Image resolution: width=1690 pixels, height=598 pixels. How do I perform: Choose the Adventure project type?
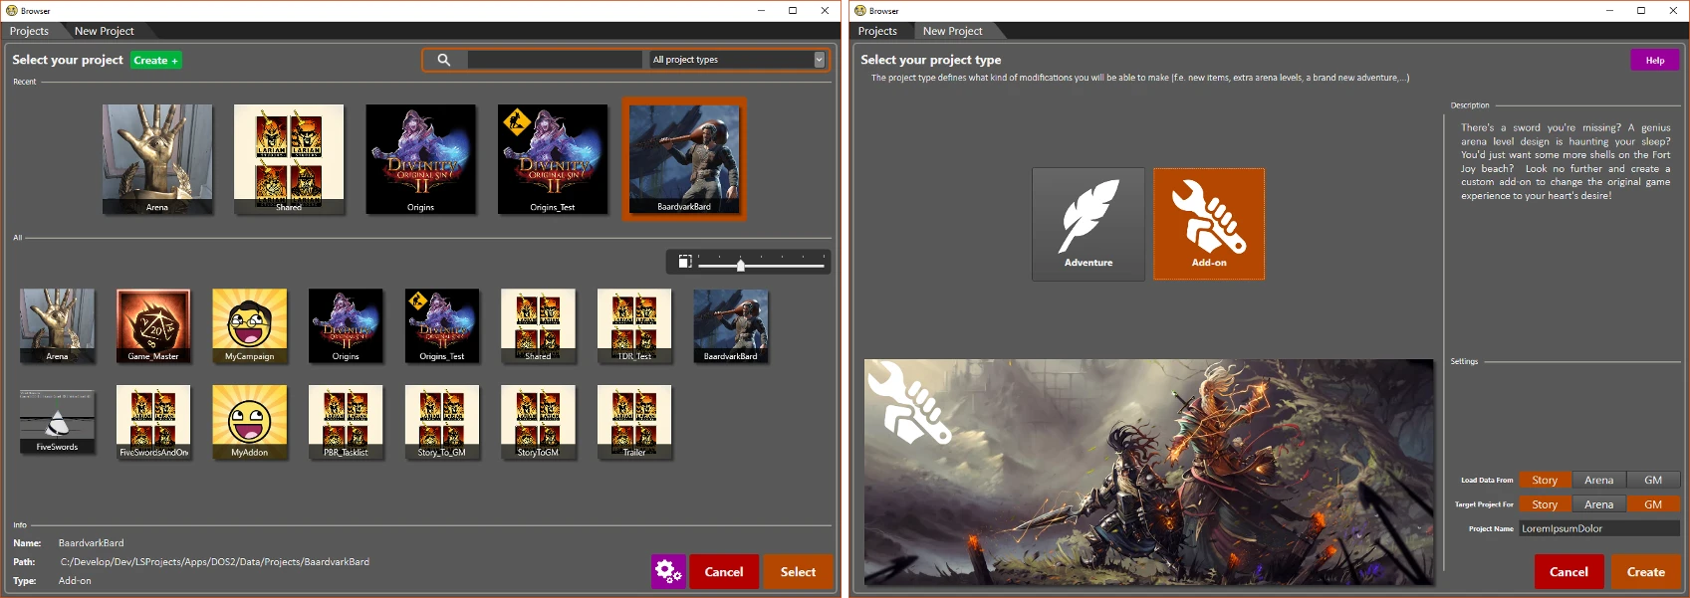[1088, 224]
